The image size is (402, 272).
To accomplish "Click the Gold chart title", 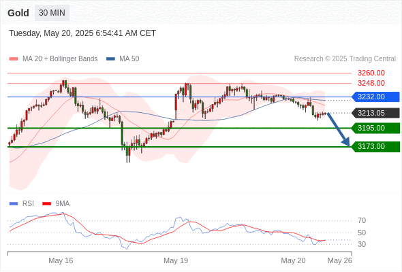I will tap(18, 13).
